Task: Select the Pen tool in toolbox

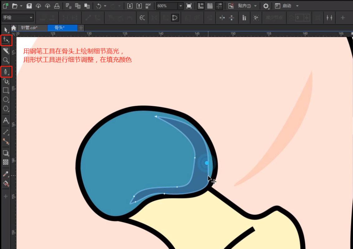Action: (6, 72)
